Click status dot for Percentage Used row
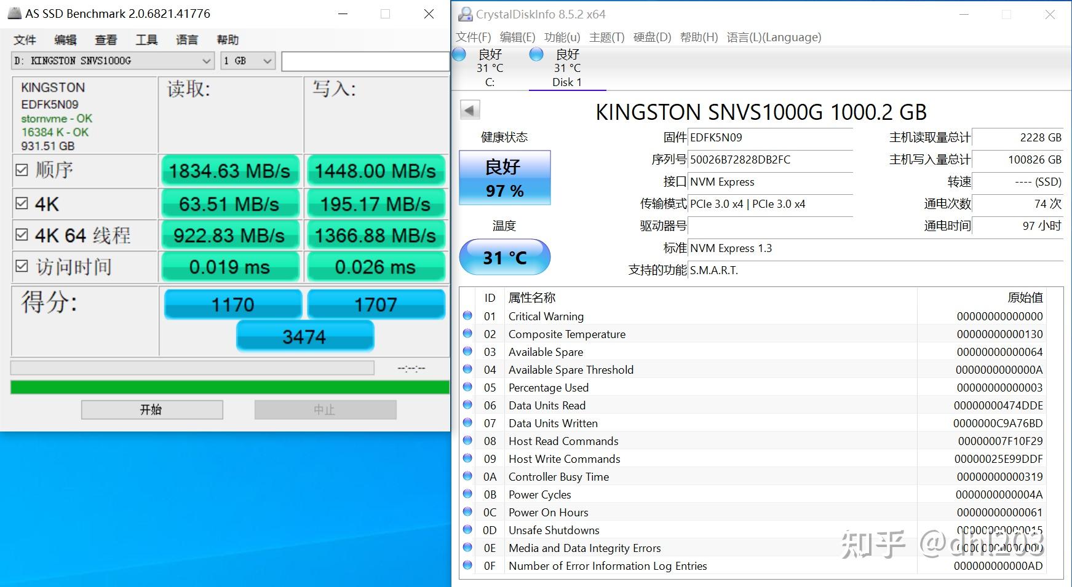Viewport: 1072px width, 587px height. 467,387
